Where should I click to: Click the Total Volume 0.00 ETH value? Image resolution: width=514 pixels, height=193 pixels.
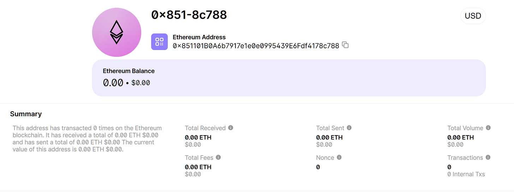pos(461,137)
